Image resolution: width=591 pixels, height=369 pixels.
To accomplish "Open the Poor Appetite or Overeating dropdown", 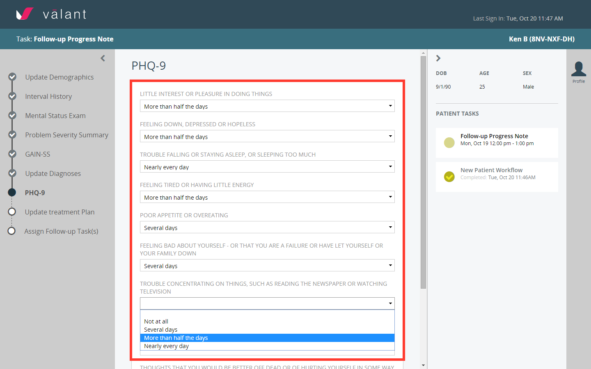I will click(267, 227).
